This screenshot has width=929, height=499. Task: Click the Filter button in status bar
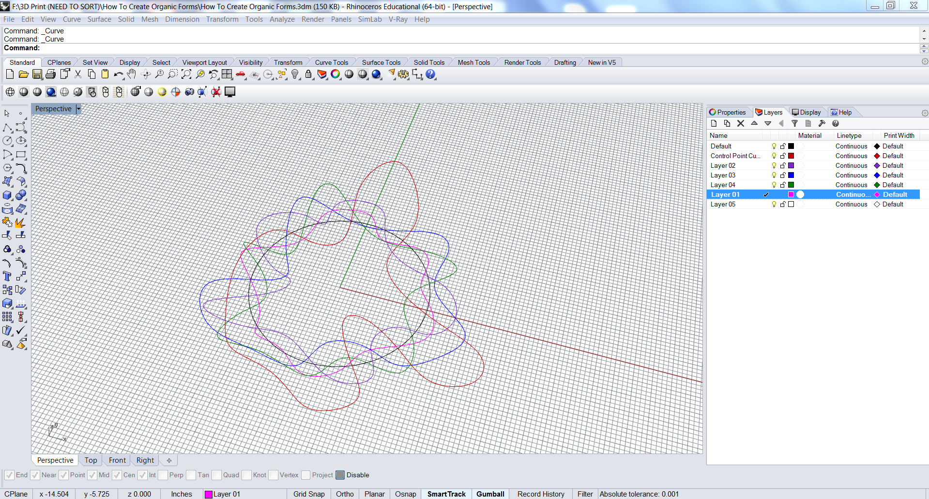click(x=585, y=494)
